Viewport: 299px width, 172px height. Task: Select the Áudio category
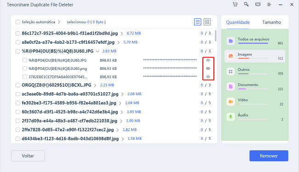click(255, 117)
